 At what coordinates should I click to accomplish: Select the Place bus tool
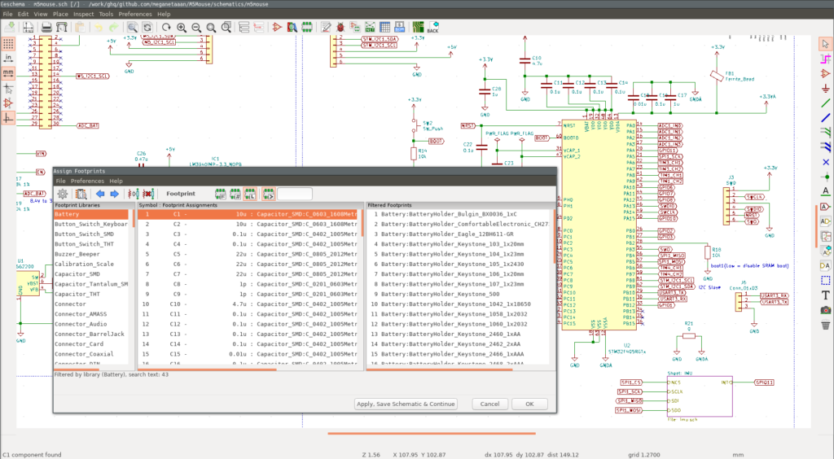(826, 118)
